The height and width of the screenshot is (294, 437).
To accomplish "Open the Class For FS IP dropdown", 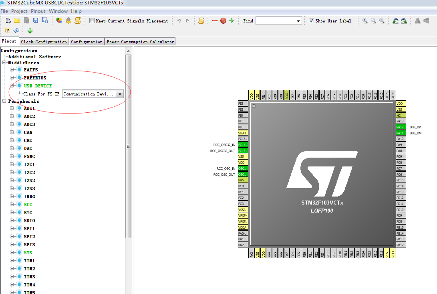I will 120,93.
